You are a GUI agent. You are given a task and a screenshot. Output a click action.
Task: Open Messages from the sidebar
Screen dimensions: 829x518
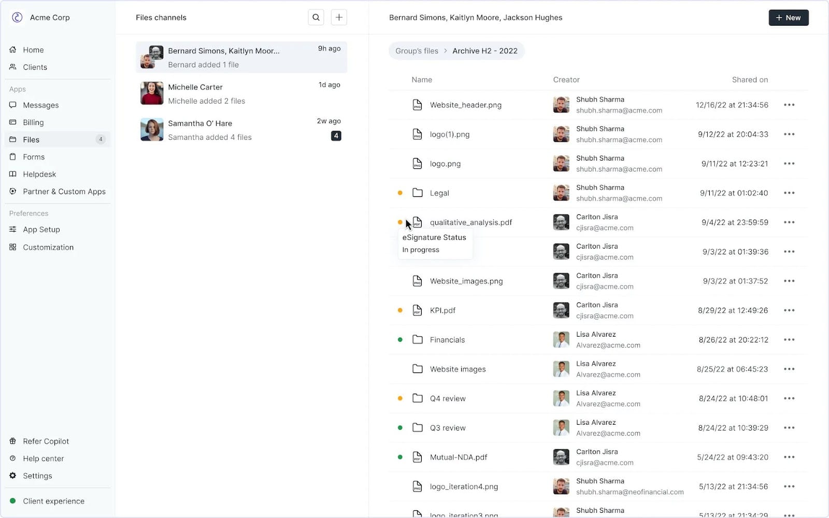tap(40, 105)
